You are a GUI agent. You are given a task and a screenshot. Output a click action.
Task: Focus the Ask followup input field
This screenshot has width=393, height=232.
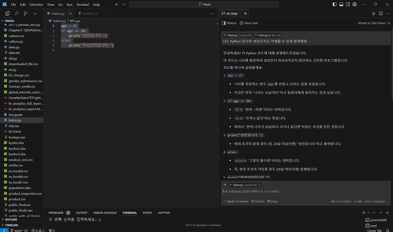pyautogui.click(x=306, y=191)
